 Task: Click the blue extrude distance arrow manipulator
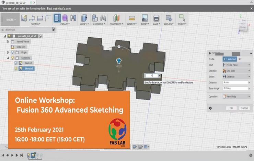pos(119,61)
